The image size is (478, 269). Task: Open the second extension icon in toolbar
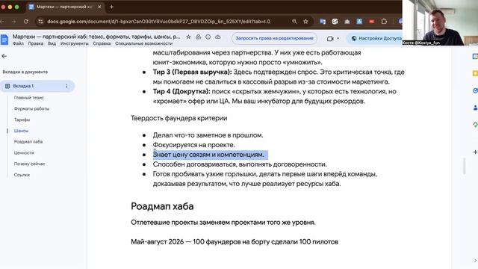[x=335, y=22]
